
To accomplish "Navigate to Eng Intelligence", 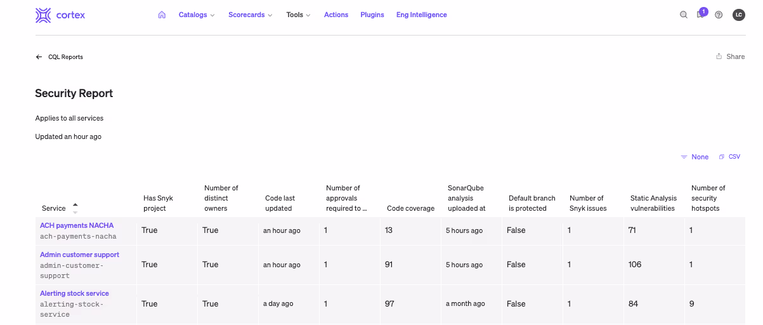I will click(421, 15).
